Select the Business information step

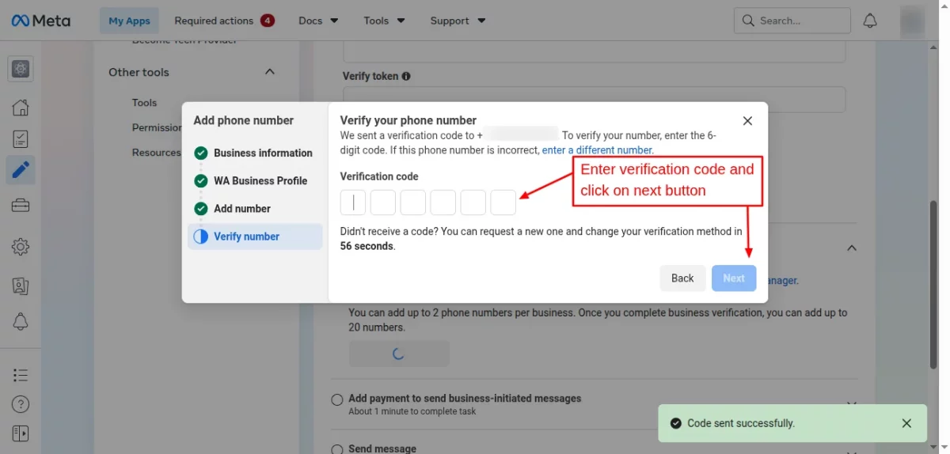[254, 153]
